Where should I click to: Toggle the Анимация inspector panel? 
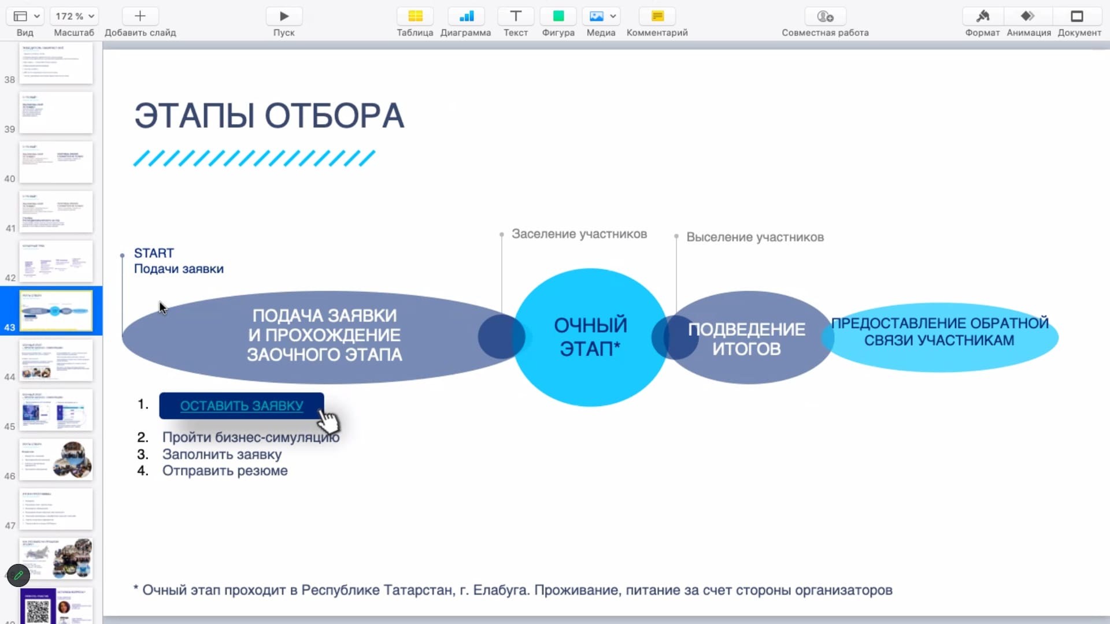click(1028, 16)
